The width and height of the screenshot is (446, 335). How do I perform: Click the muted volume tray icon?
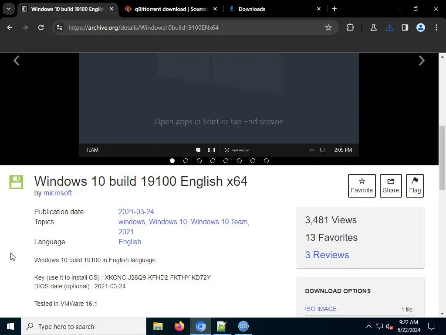click(x=389, y=326)
